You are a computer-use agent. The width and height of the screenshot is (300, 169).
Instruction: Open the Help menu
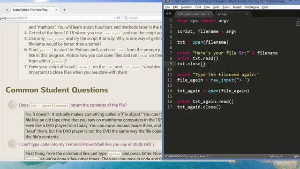[x=265, y=7]
